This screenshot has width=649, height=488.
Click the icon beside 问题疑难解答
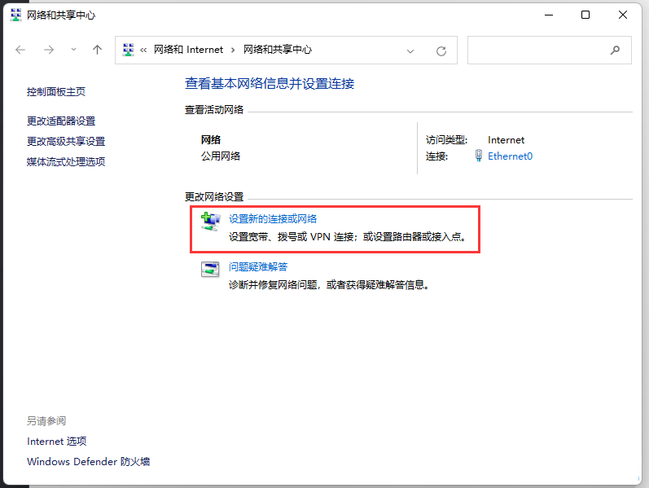[x=210, y=269]
